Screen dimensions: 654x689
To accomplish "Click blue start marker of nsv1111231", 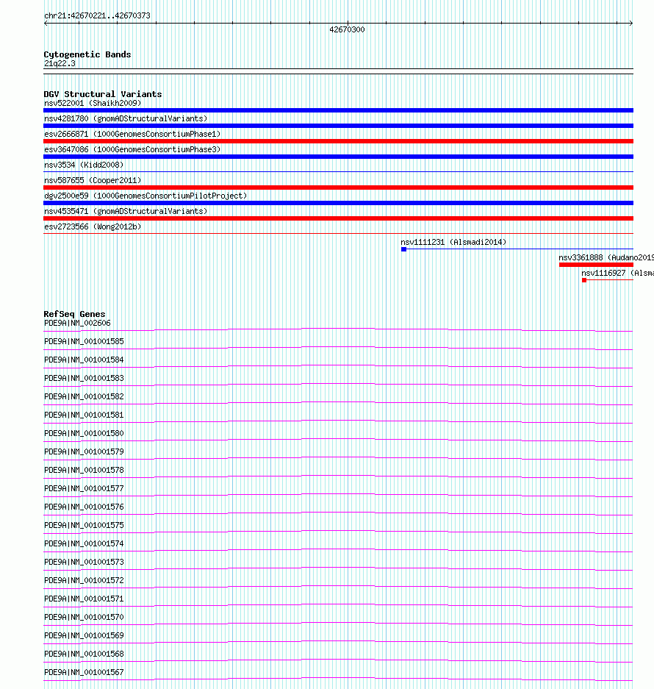I will point(403,249).
